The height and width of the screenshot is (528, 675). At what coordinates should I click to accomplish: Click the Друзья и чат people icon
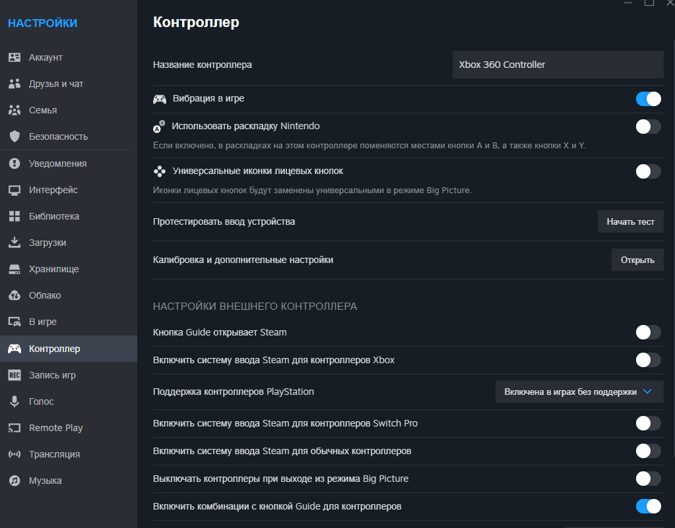(x=15, y=84)
